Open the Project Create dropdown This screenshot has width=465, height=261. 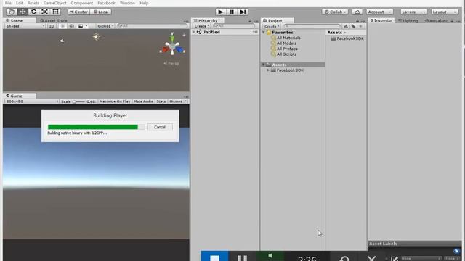272,26
